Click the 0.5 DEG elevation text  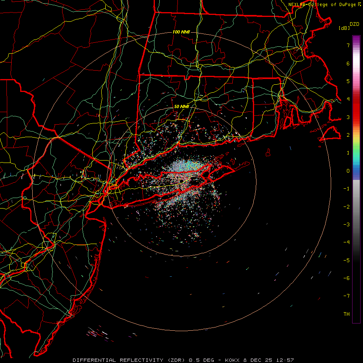[x=201, y=360]
